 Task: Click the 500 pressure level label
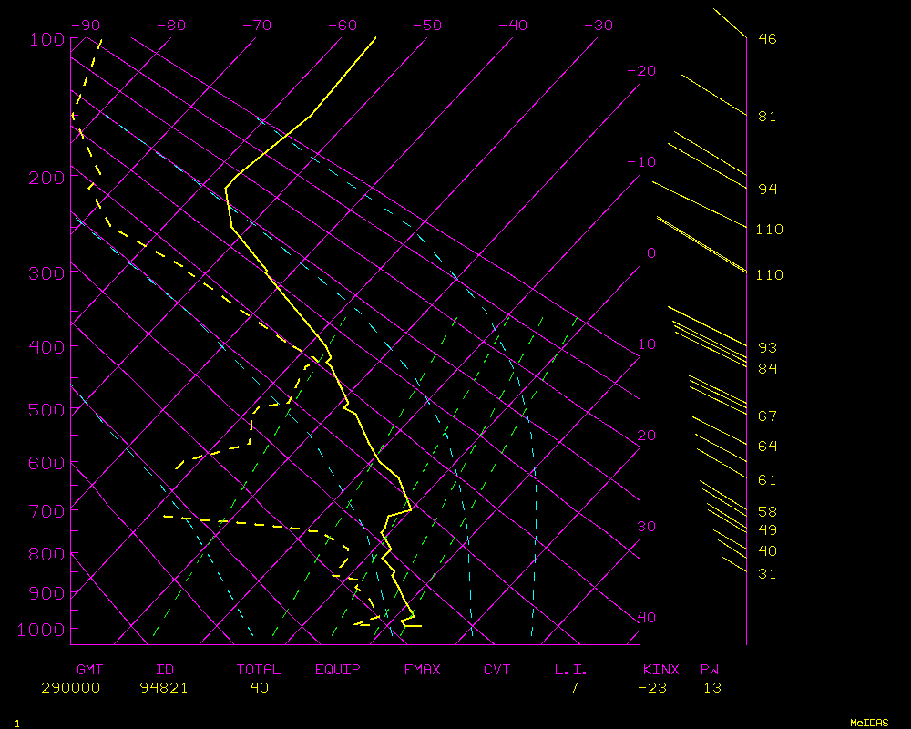(x=46, y=410)
